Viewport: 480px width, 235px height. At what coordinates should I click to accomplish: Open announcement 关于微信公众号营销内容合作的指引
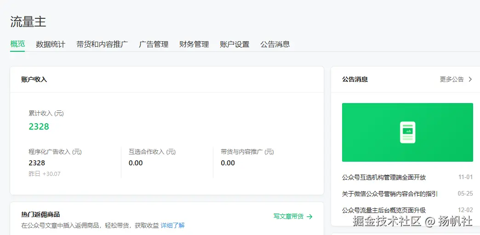pyautogui.click(x=390, y=193)
